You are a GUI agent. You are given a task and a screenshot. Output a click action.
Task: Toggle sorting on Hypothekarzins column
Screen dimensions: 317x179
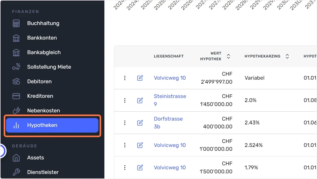pyautogui.click(x=287, y=56)
